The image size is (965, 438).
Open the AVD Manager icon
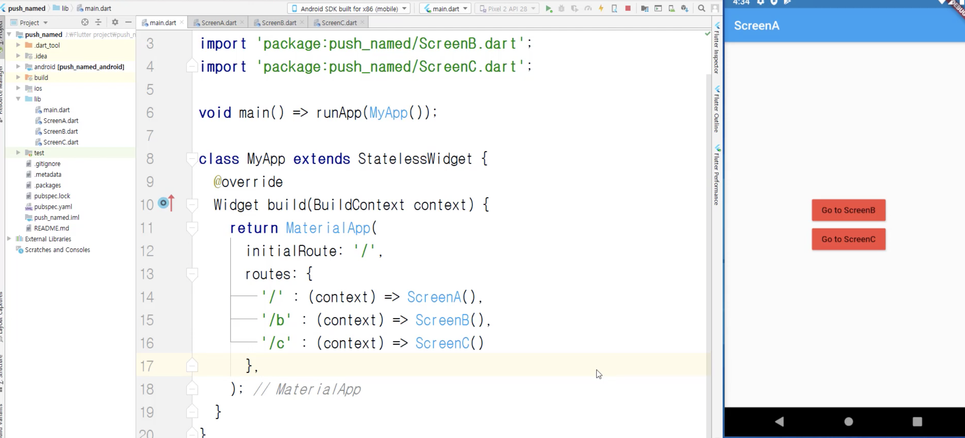point(671,8)
